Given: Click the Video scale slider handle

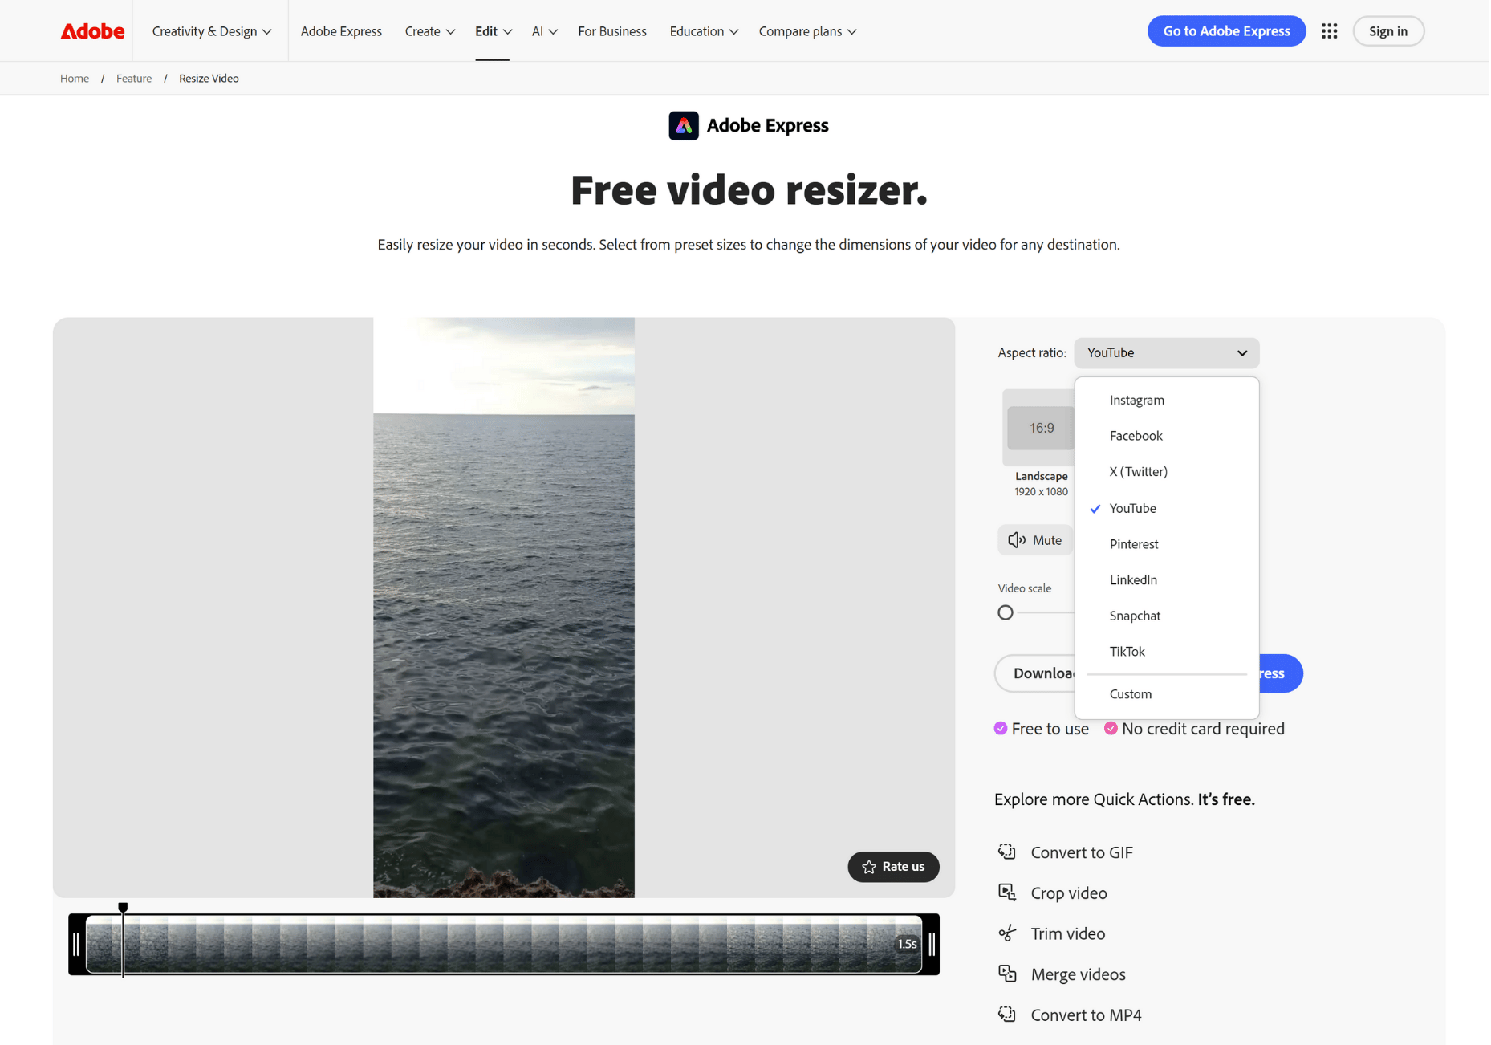Looking at the screenshot, I should pos(1005,613).
